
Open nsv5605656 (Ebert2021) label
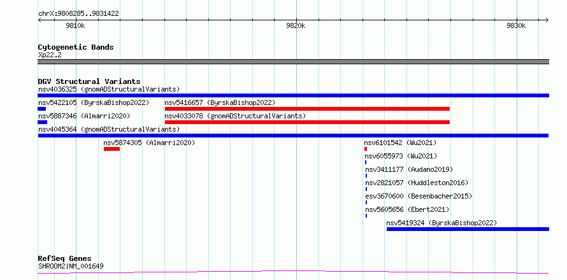pyautogui.click(x=407, y=209)
